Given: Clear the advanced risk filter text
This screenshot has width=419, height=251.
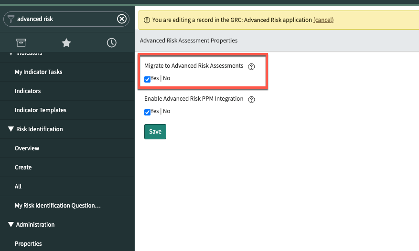Looking at the screenshot, I should [121, 19].
